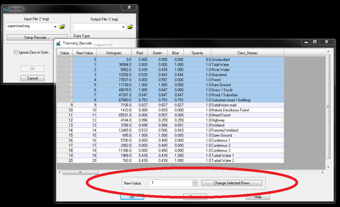The image size is (340, 207).
Task: Select row header for value 10
Action: (x=65, y=110)
